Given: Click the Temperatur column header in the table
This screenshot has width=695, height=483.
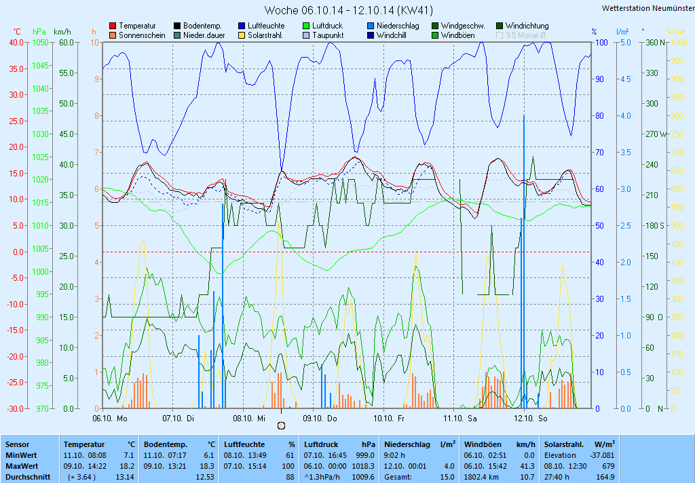Looking at the screenshot, I should [x=84, y=444].
